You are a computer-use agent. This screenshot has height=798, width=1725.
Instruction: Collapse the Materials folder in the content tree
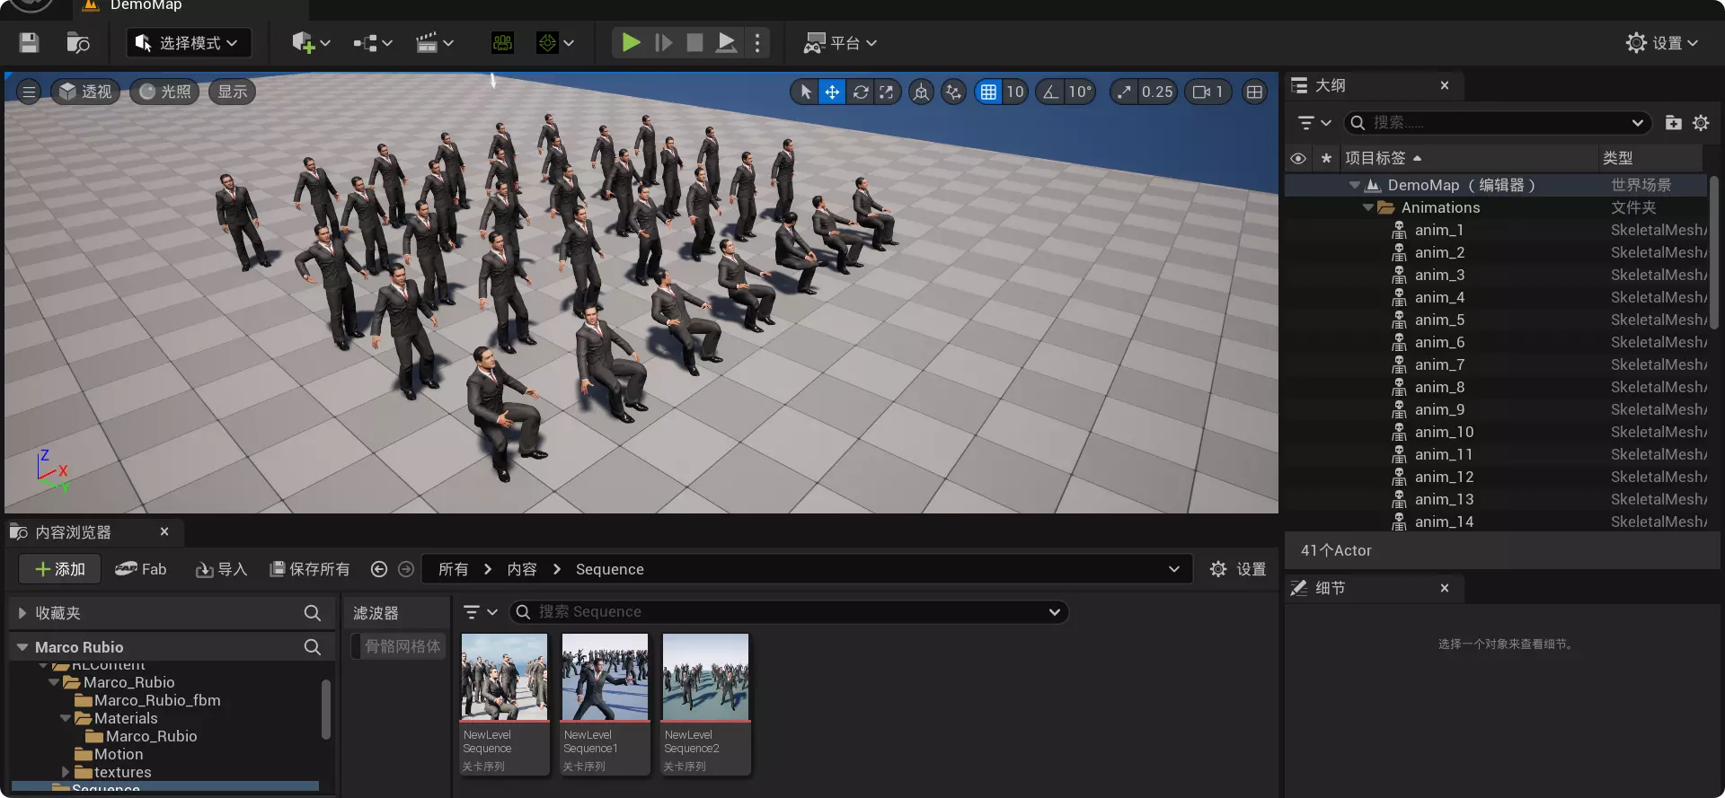pyautogui.click(x=66, y=718)
